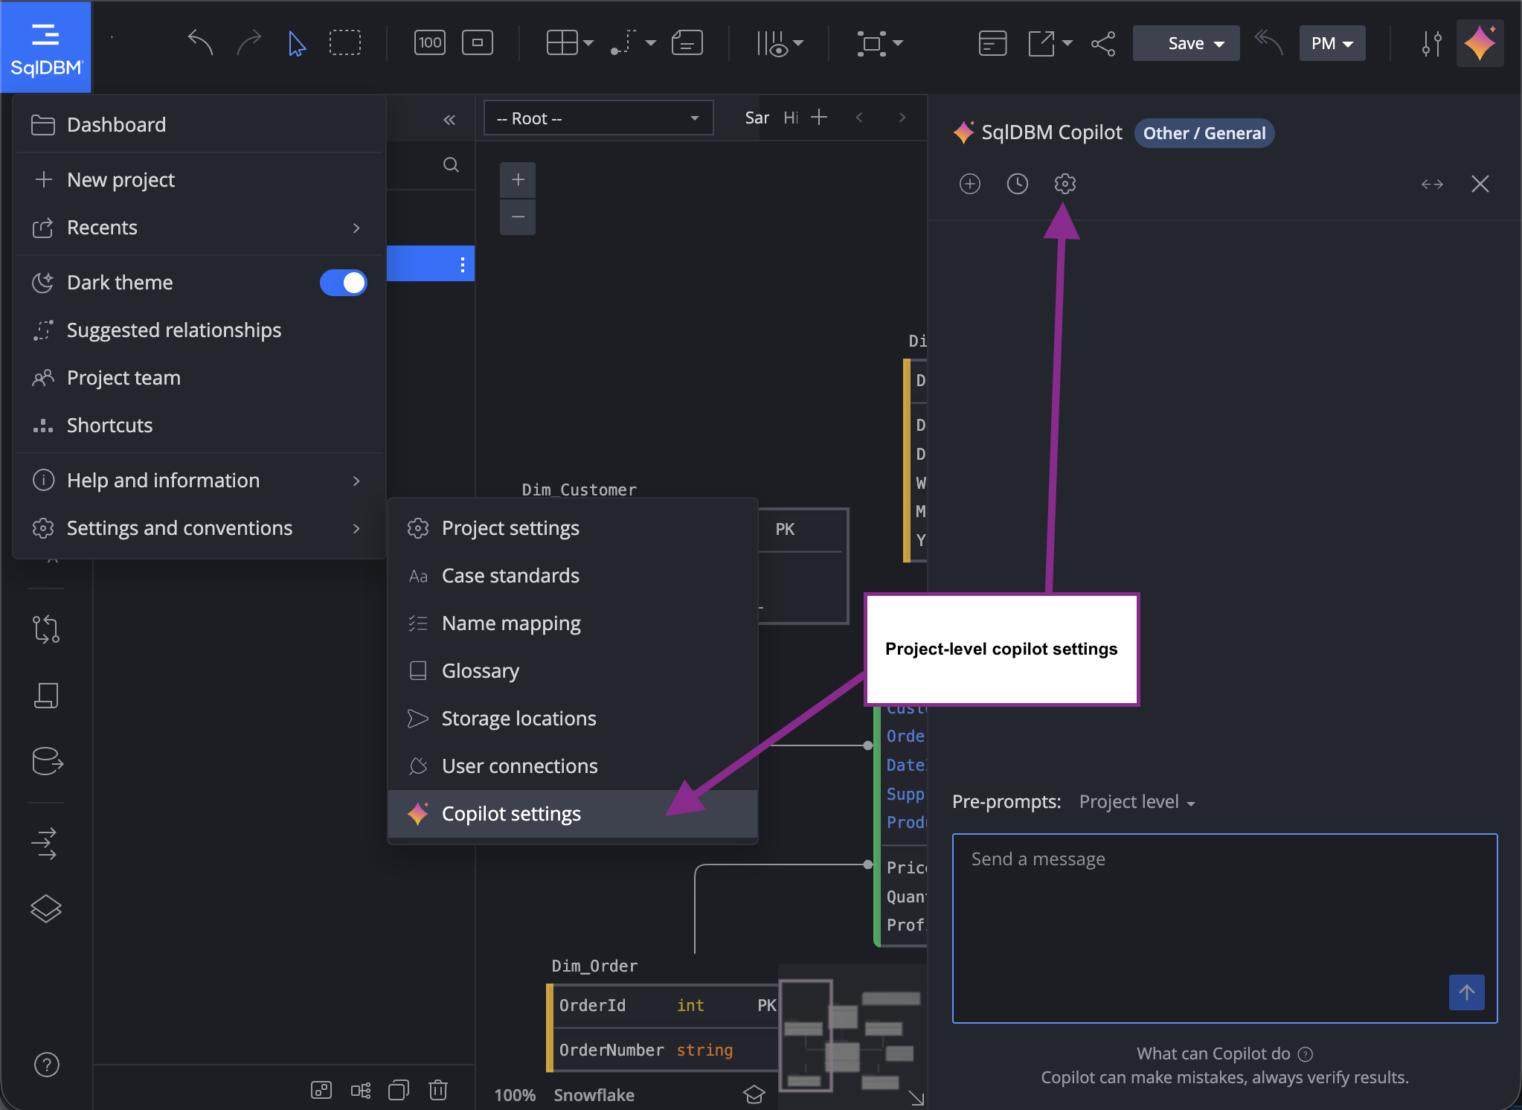Open the Copilot panel gear settings
Viewport: 1522px width, 1110px height.
coord(1065,184)
